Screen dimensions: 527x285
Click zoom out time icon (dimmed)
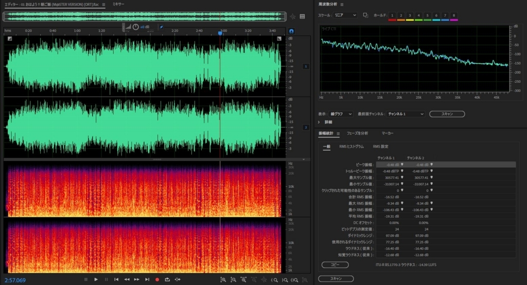[254, 280]
